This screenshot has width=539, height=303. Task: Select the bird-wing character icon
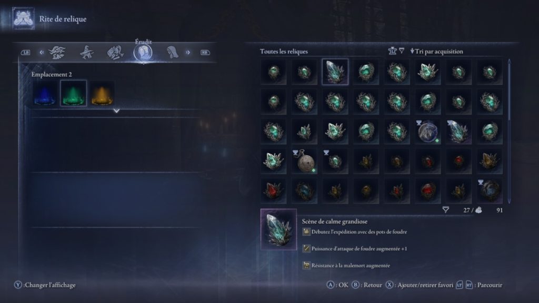[57, 53]
